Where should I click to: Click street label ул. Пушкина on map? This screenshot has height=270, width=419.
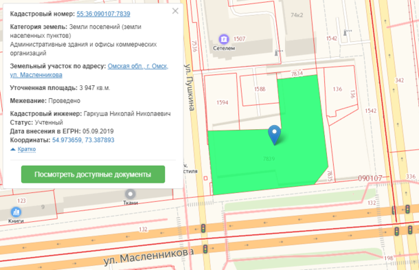coord(190,87)
